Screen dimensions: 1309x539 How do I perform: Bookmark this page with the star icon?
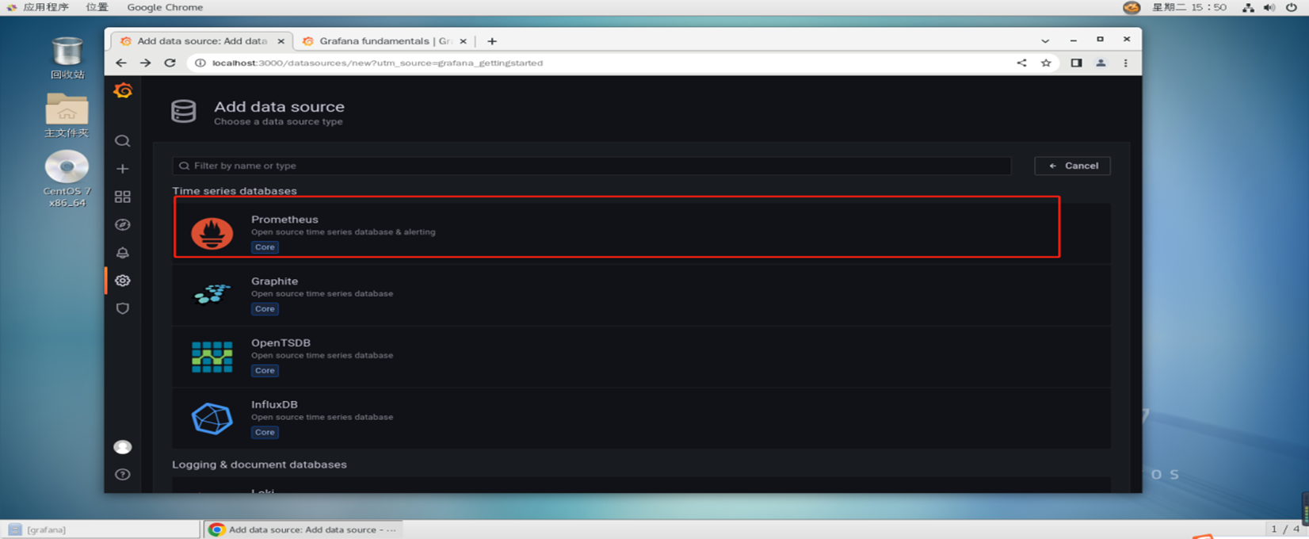point(1046,63)
